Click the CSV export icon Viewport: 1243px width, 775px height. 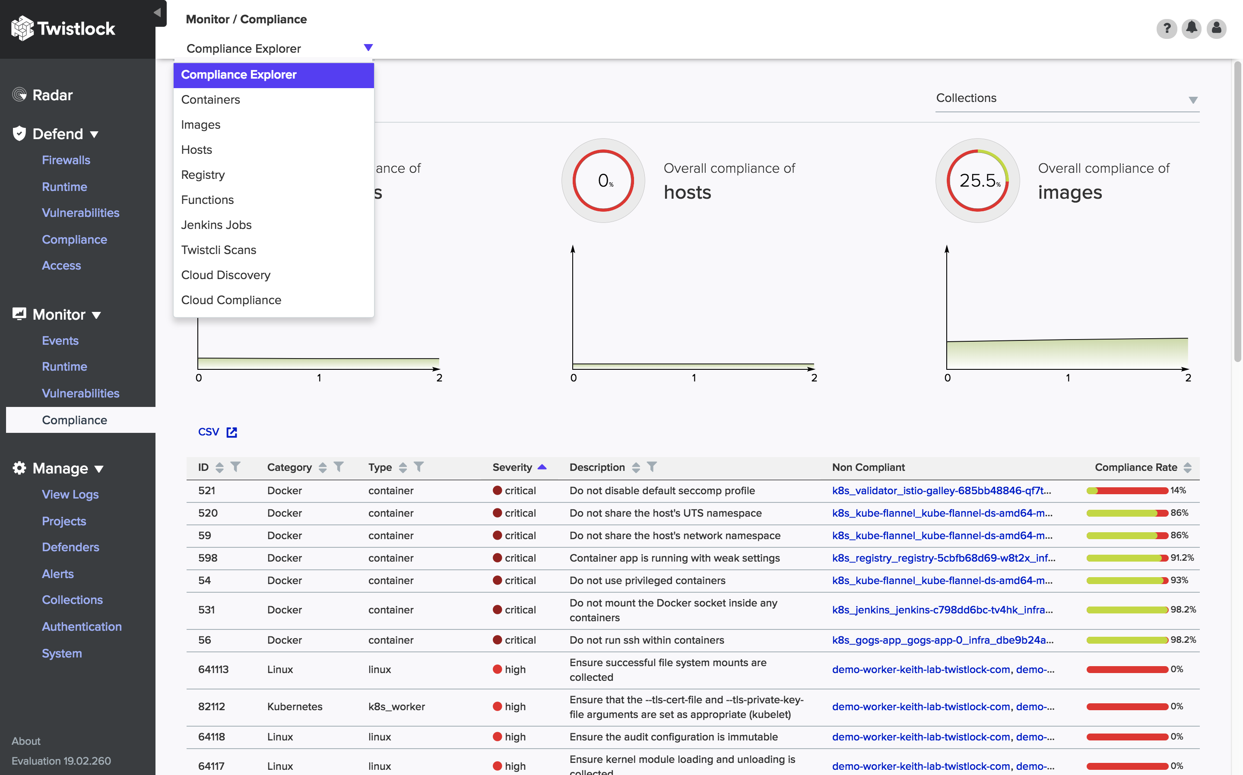click(231, 432)
